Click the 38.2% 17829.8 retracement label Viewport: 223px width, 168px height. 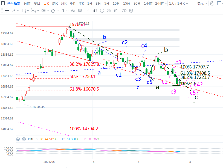(x=84, y=64)
